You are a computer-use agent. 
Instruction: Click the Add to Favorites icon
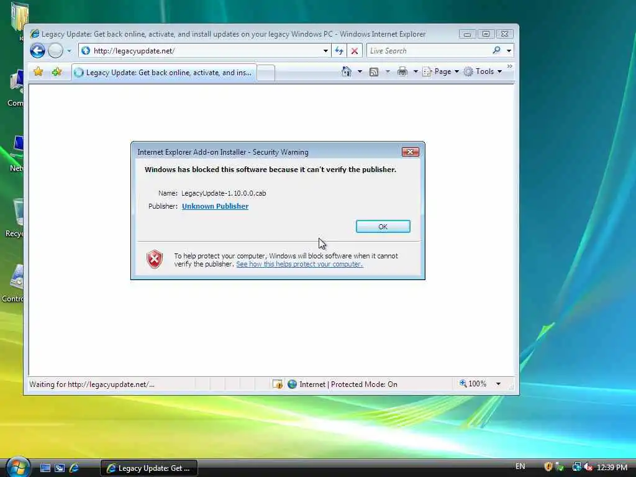point(57,72)
